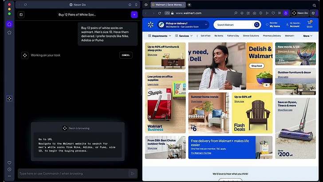Expand the Departments menu
The width and height of the screenshot is (323, 182).
(x=160, y=36)
